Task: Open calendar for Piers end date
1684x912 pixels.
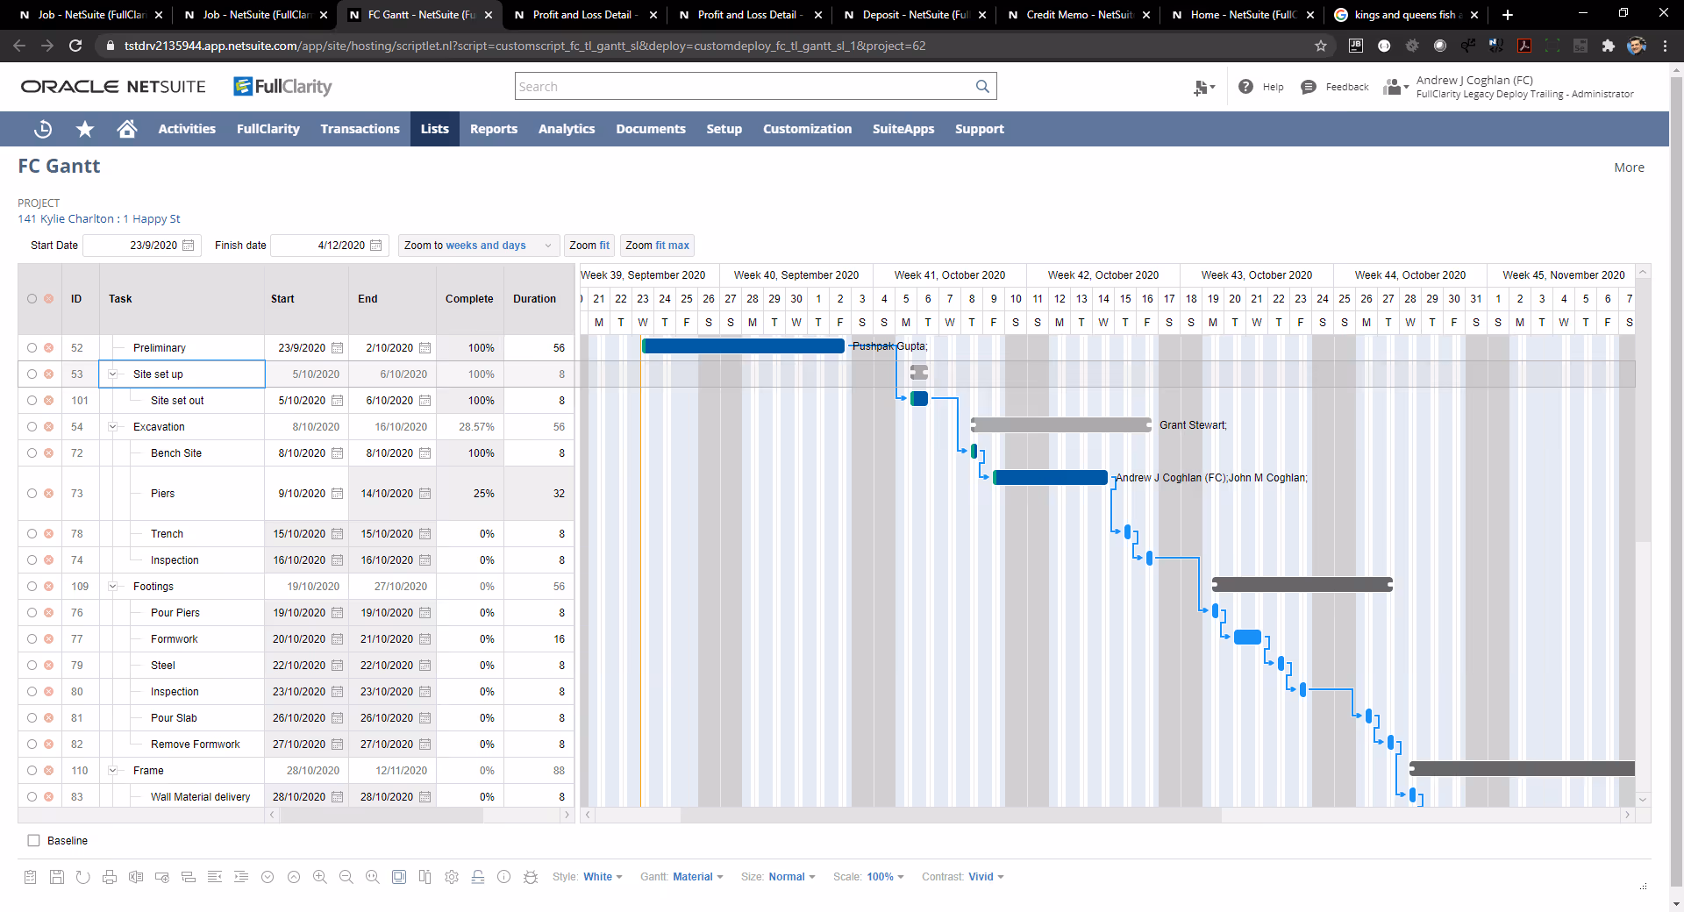Action: coord(425,494)
